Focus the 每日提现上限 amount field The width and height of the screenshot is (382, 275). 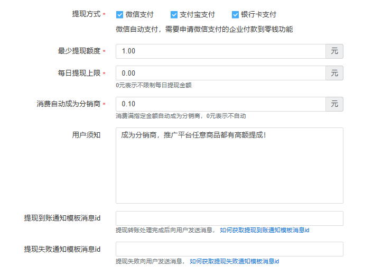220,74
